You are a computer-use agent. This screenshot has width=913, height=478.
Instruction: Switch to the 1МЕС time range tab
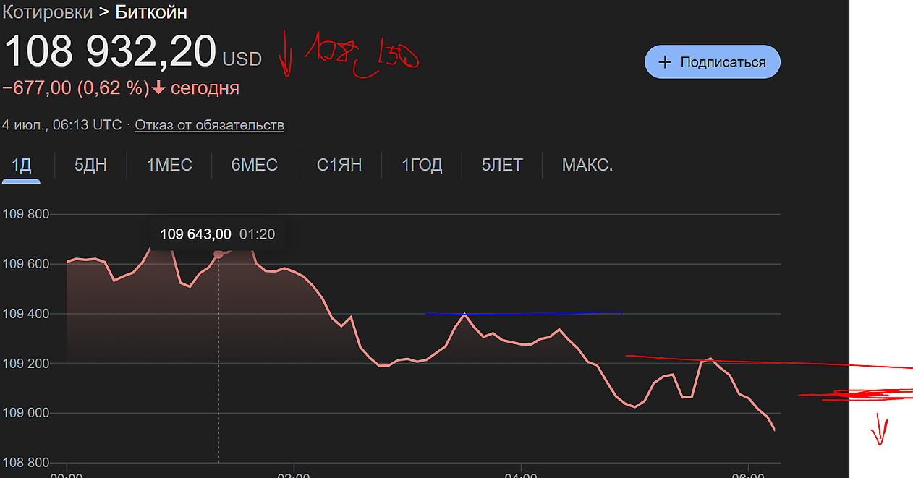point(169,165)
